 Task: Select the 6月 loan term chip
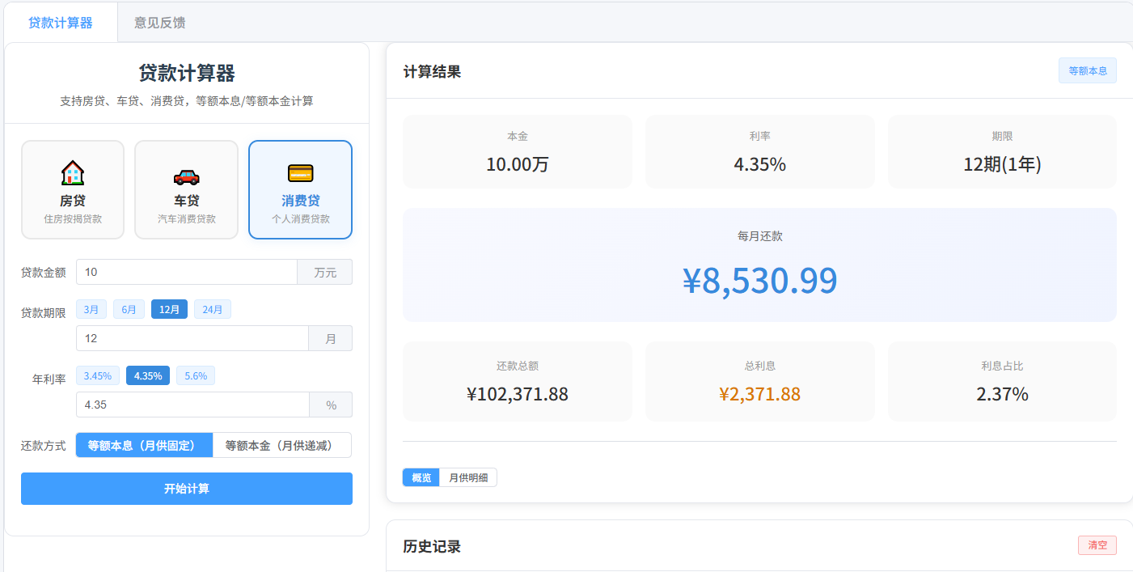point(129,309)
